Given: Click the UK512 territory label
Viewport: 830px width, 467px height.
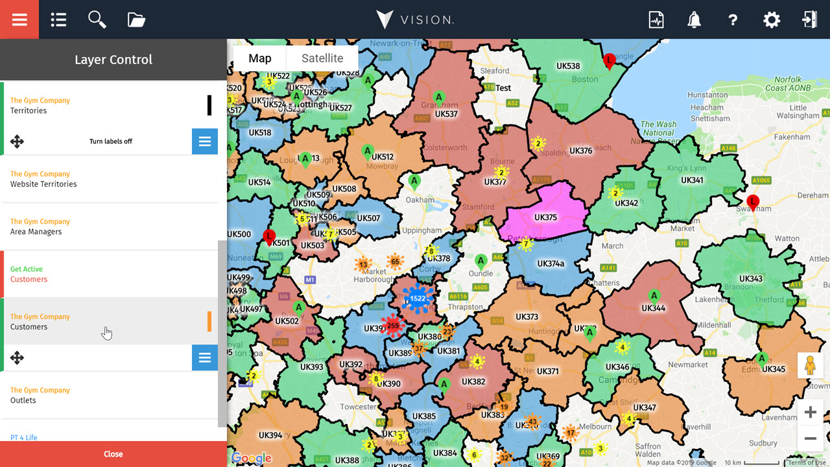Looking at the screenshot, I should [382, 157].
